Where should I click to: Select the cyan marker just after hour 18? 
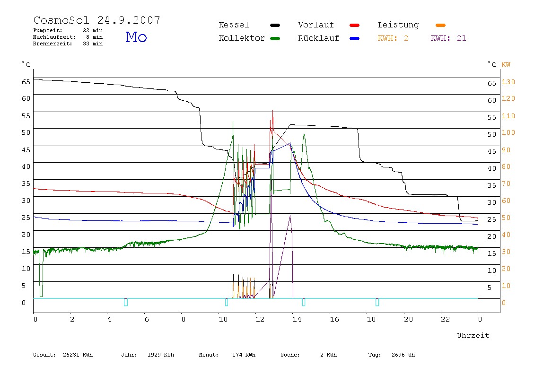coord(377,302)
